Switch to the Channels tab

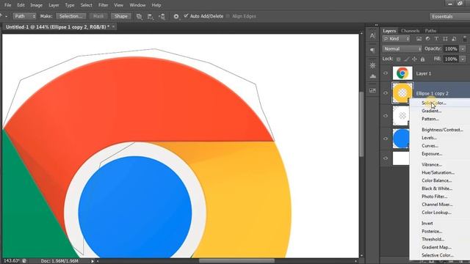[410, 31]
